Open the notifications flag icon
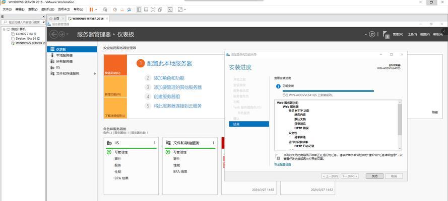Image resolution: width=448 pixels, height=201 pixels. [386, 35]
